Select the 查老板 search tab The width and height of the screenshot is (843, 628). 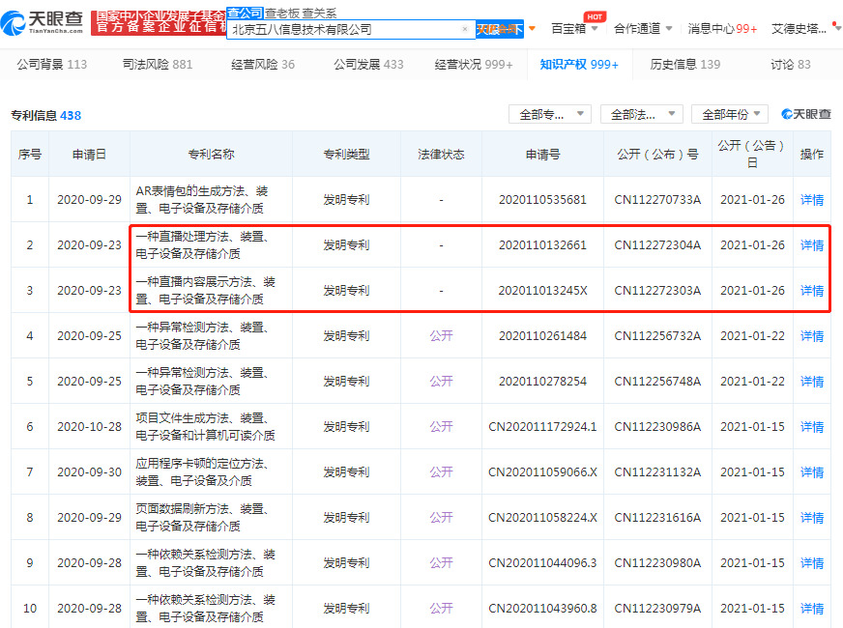281,14
